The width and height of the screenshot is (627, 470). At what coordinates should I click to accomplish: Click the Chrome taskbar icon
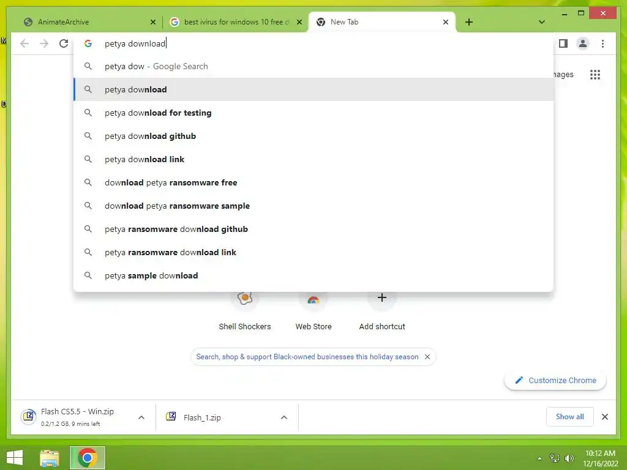pyautogui.click(x=87, y=458)
